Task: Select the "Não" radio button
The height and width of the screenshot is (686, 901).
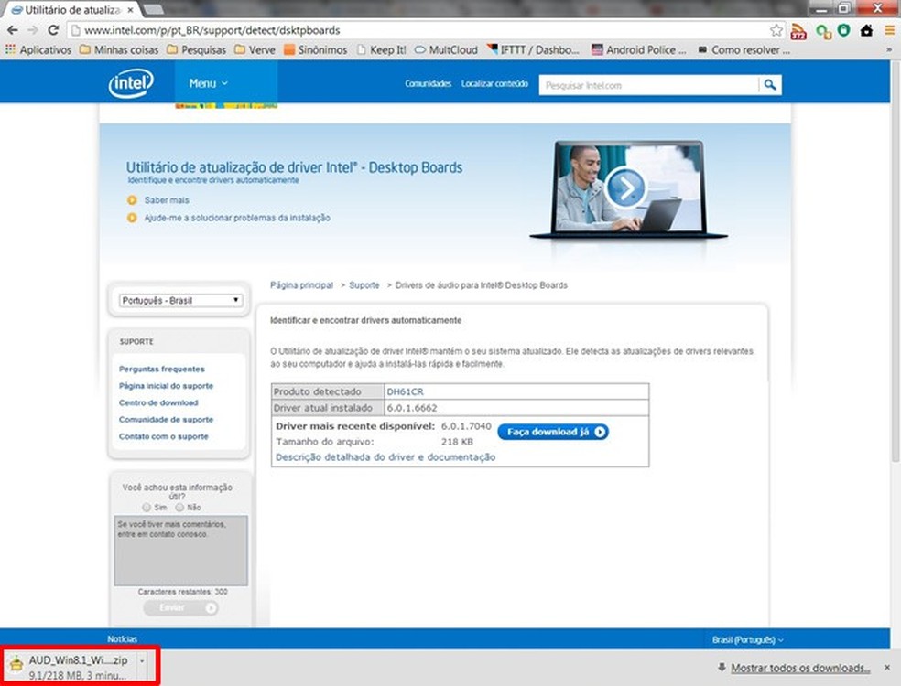Action: (180, 507)
